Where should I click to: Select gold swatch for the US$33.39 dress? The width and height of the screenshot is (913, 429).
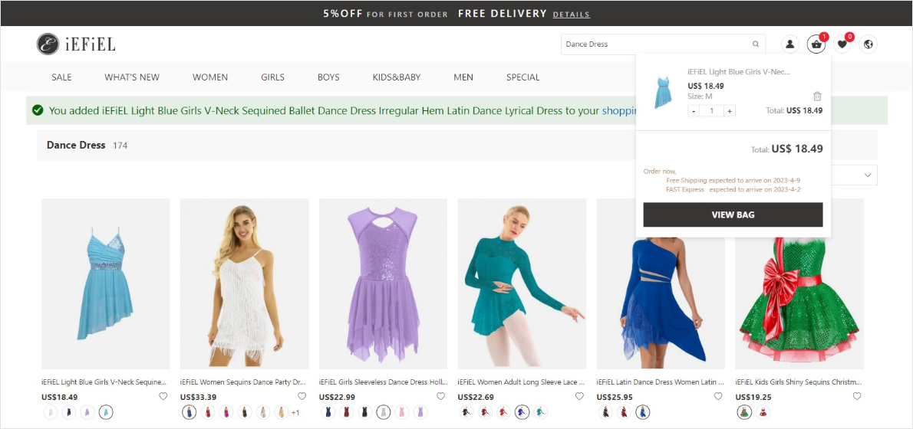282,412
